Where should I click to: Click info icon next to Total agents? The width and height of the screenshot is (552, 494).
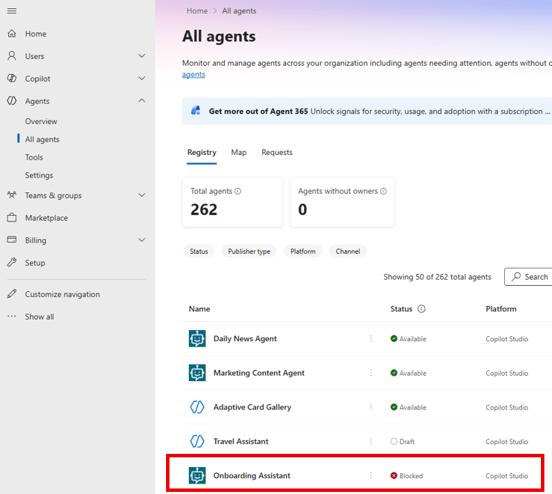(x=238, y=191)
